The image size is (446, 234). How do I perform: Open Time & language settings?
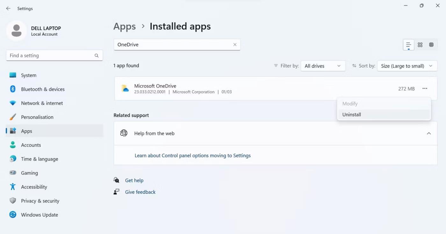coord(54,159)
